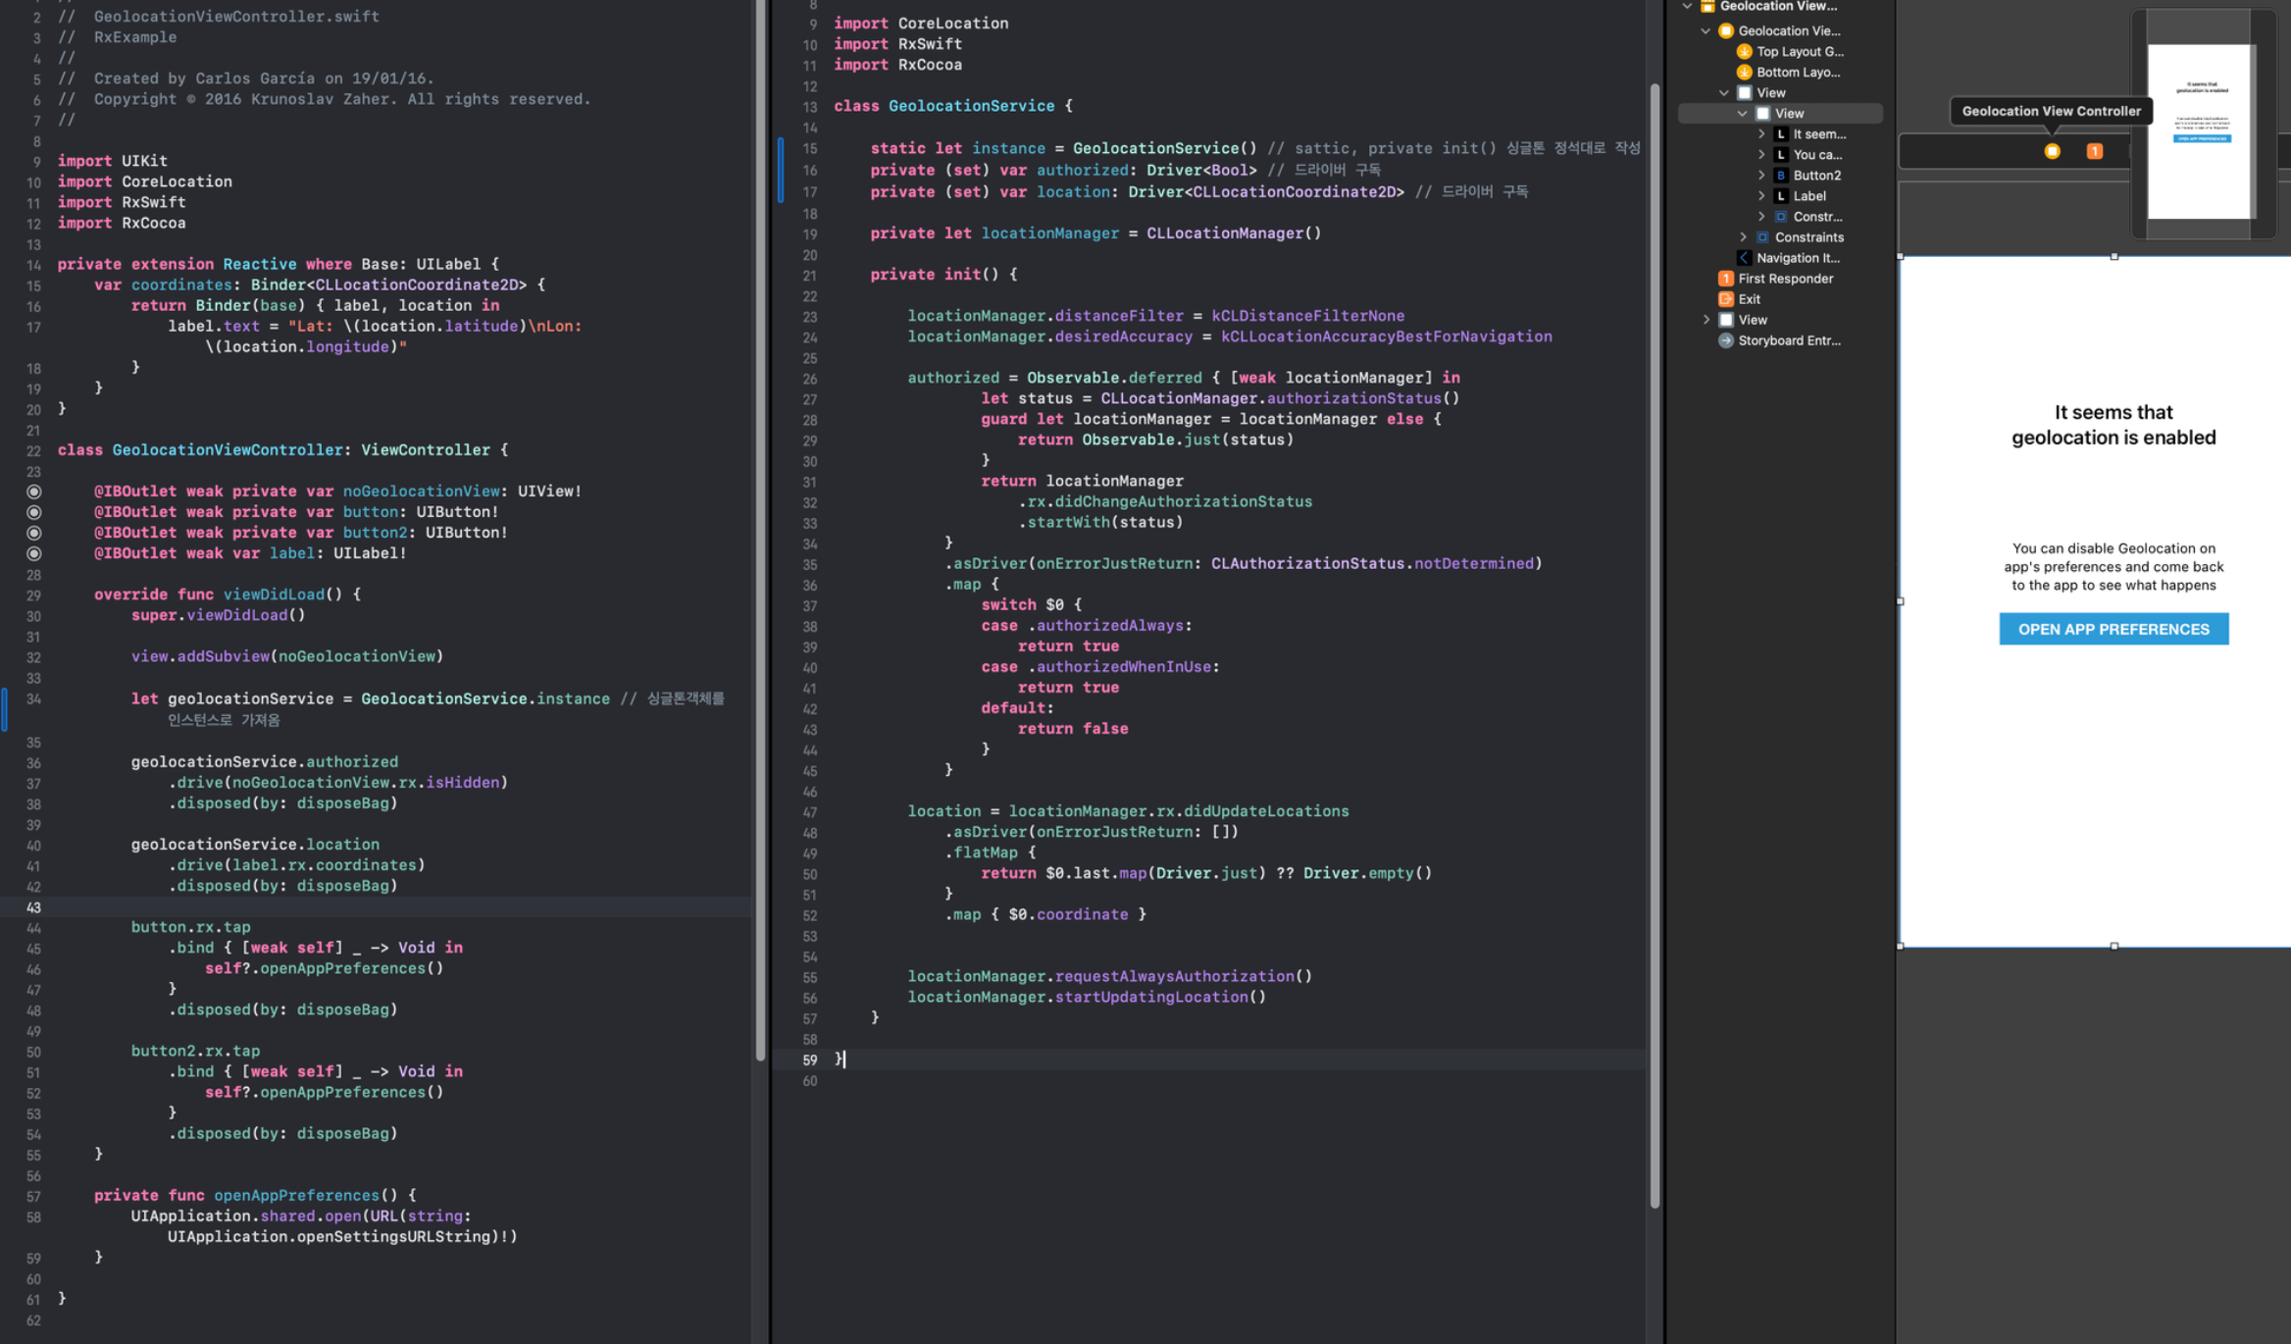The height and width of the screenshot is (1344, 2291).
Task: Collapse the highlighted selected View row
Action: [x=1743, y=114]
